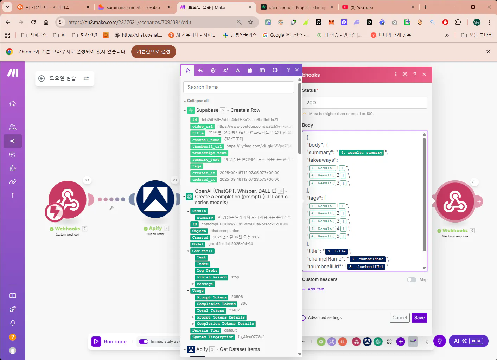Close the Webhooks settings panel
Screen dimensions: 497x360
click(x=424, y=75)
